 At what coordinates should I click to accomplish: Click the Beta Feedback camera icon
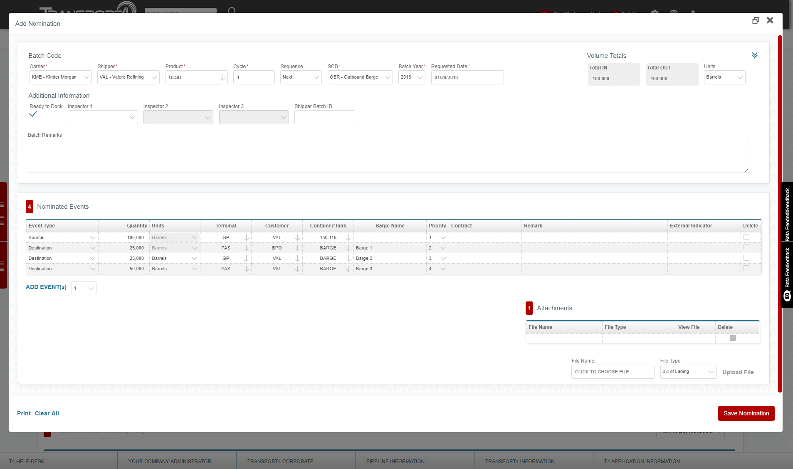[787, 296]
